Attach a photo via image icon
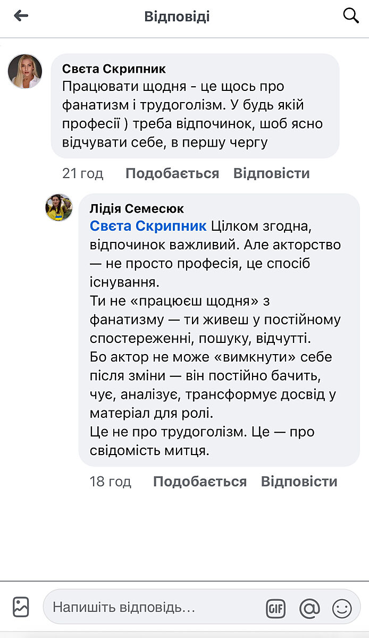The width and height of the screenshot is (369, 638). tap(21, 607)
